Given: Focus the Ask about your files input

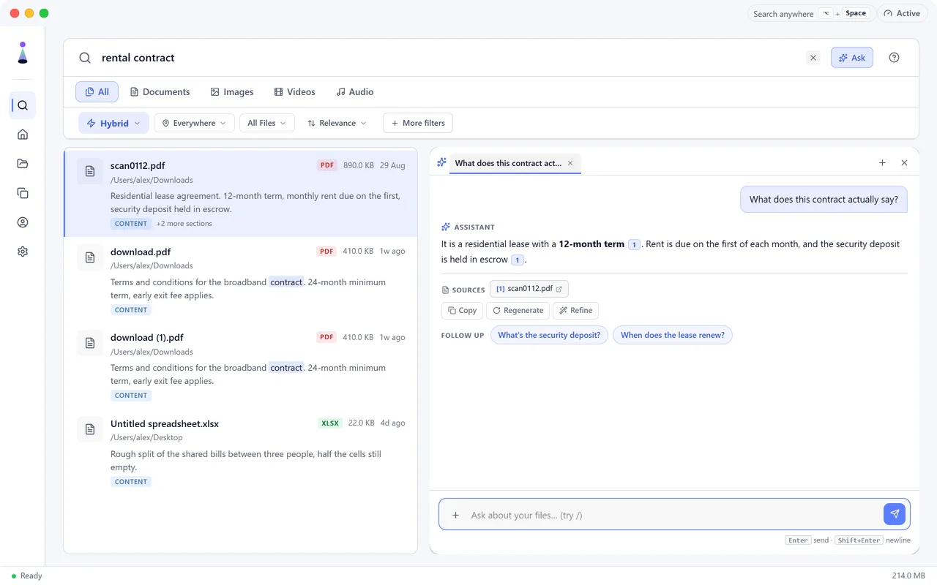Looking at the screenshot, I should [x=673, y=515].
